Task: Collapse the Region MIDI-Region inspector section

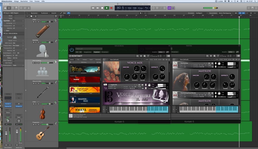Action: pyautogui.click(x=4, y=13)
